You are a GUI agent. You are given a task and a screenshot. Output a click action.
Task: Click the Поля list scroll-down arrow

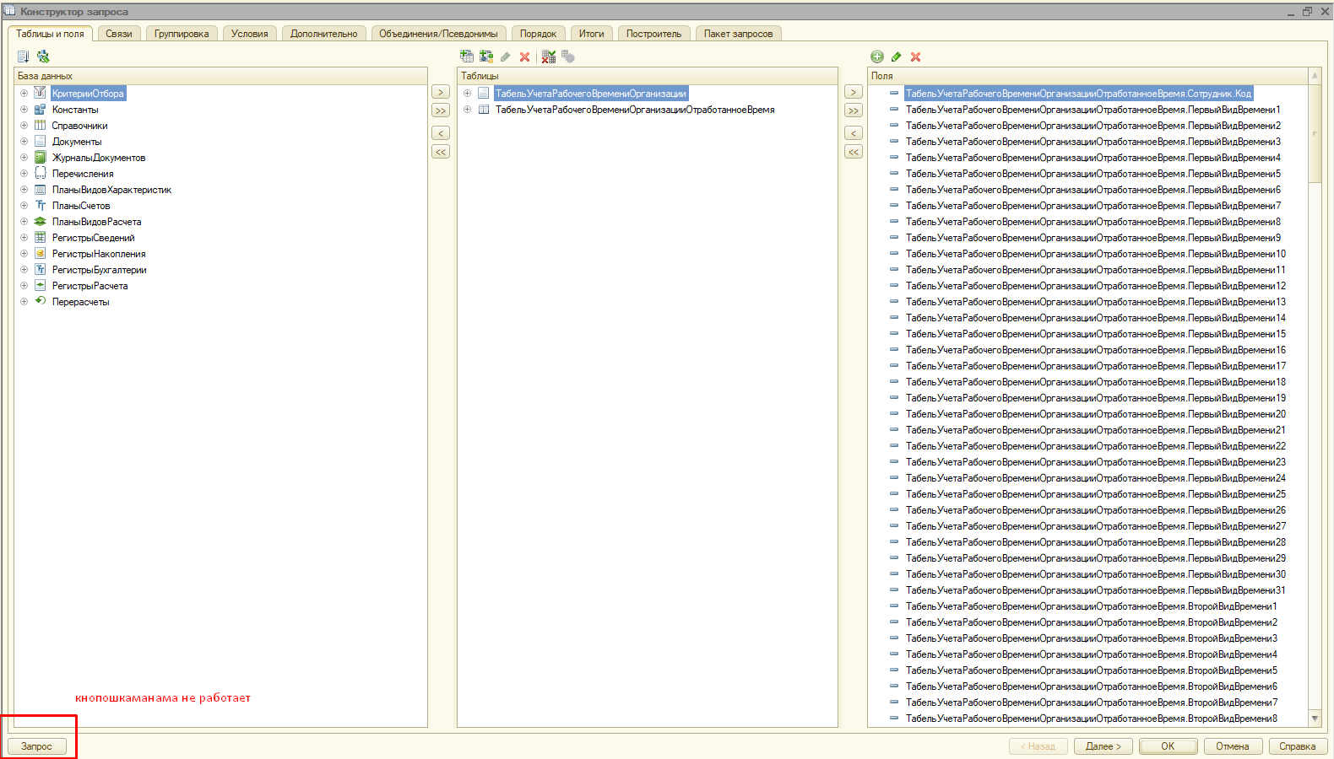click(1315, 718)
